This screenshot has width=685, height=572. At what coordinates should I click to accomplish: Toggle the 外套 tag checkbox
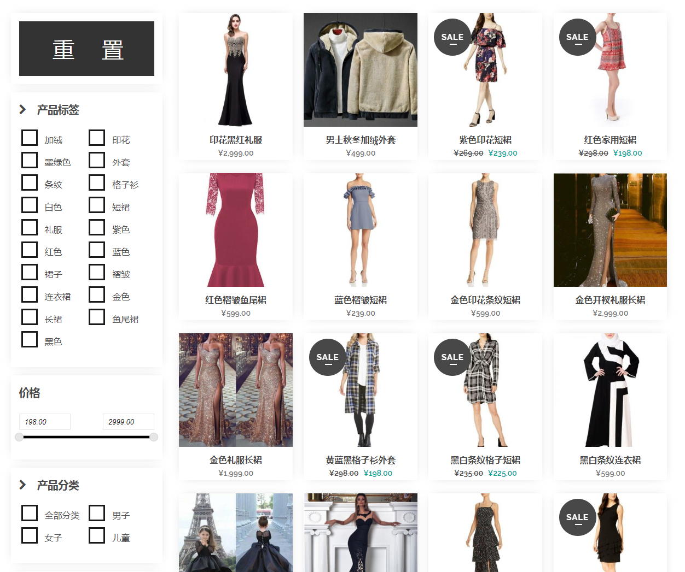click(97, 160)
